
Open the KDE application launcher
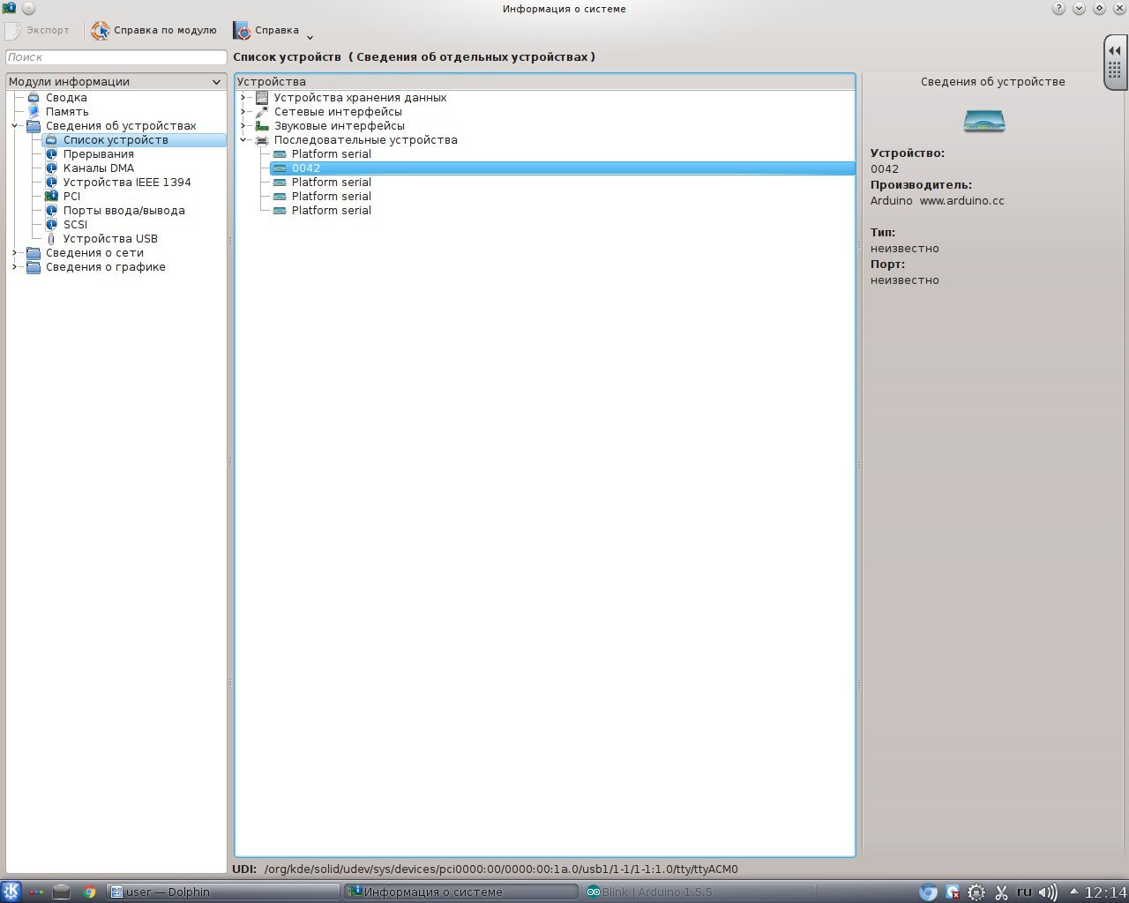pos(11,892)
